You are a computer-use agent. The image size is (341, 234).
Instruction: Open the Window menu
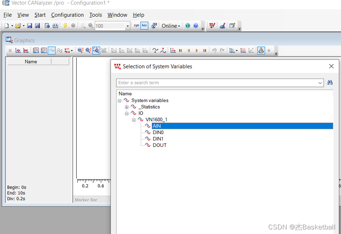[x=117, y=15]
